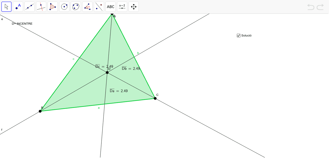The width and height of the screenshot is (329, 158).
Task: Click side label b of triangle
Action: [138, 53]
